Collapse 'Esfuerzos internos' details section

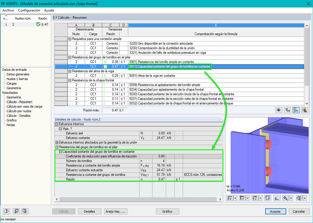click(57, 124)
